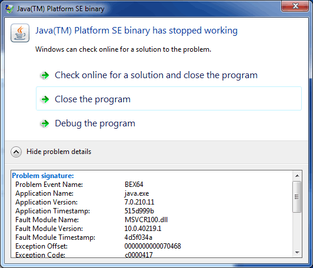Click the scrollbar down arrow in details box

click(x=297, y=253)
